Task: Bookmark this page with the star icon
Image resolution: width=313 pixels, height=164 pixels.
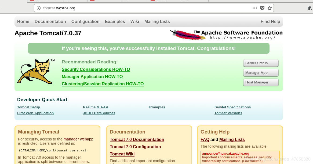Action: 270,8
